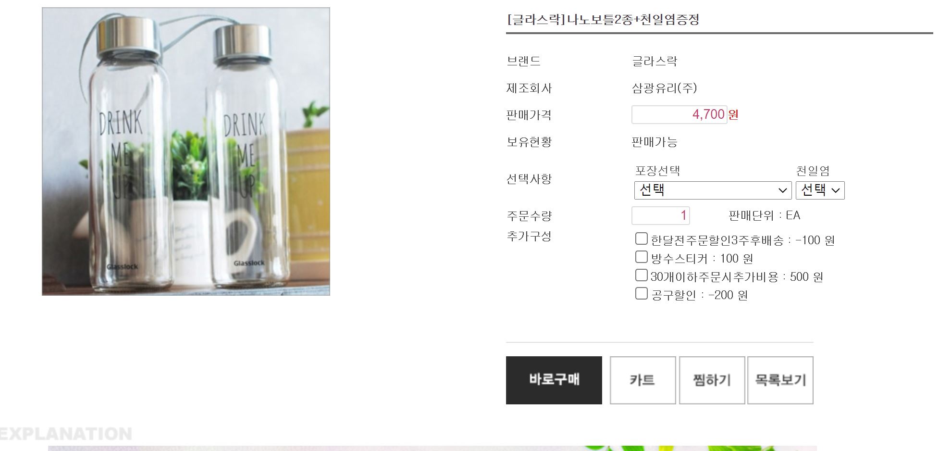Enable the 방수스티커 add-on checkbox

click(641, 257)
